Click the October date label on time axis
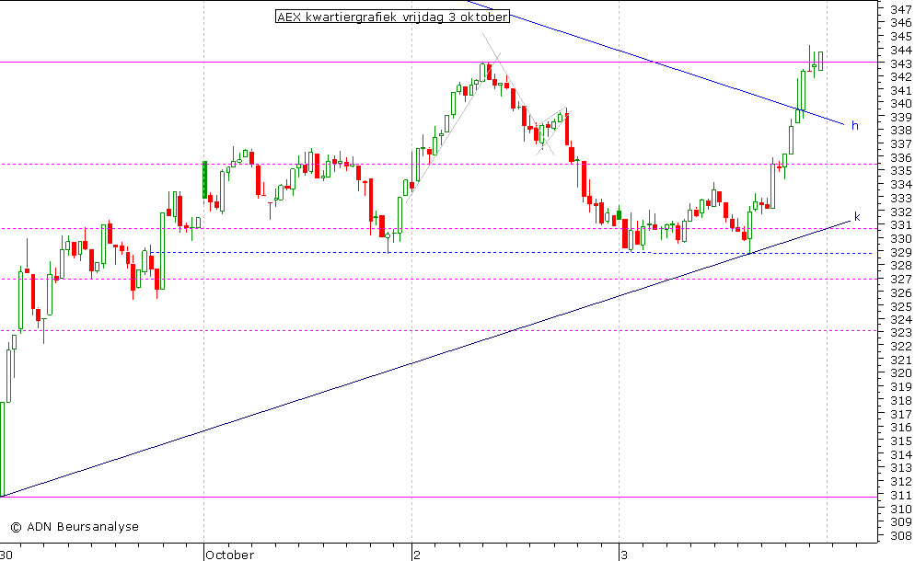The width and height of the screenshot is (915, 561). [x=229, y=555]
